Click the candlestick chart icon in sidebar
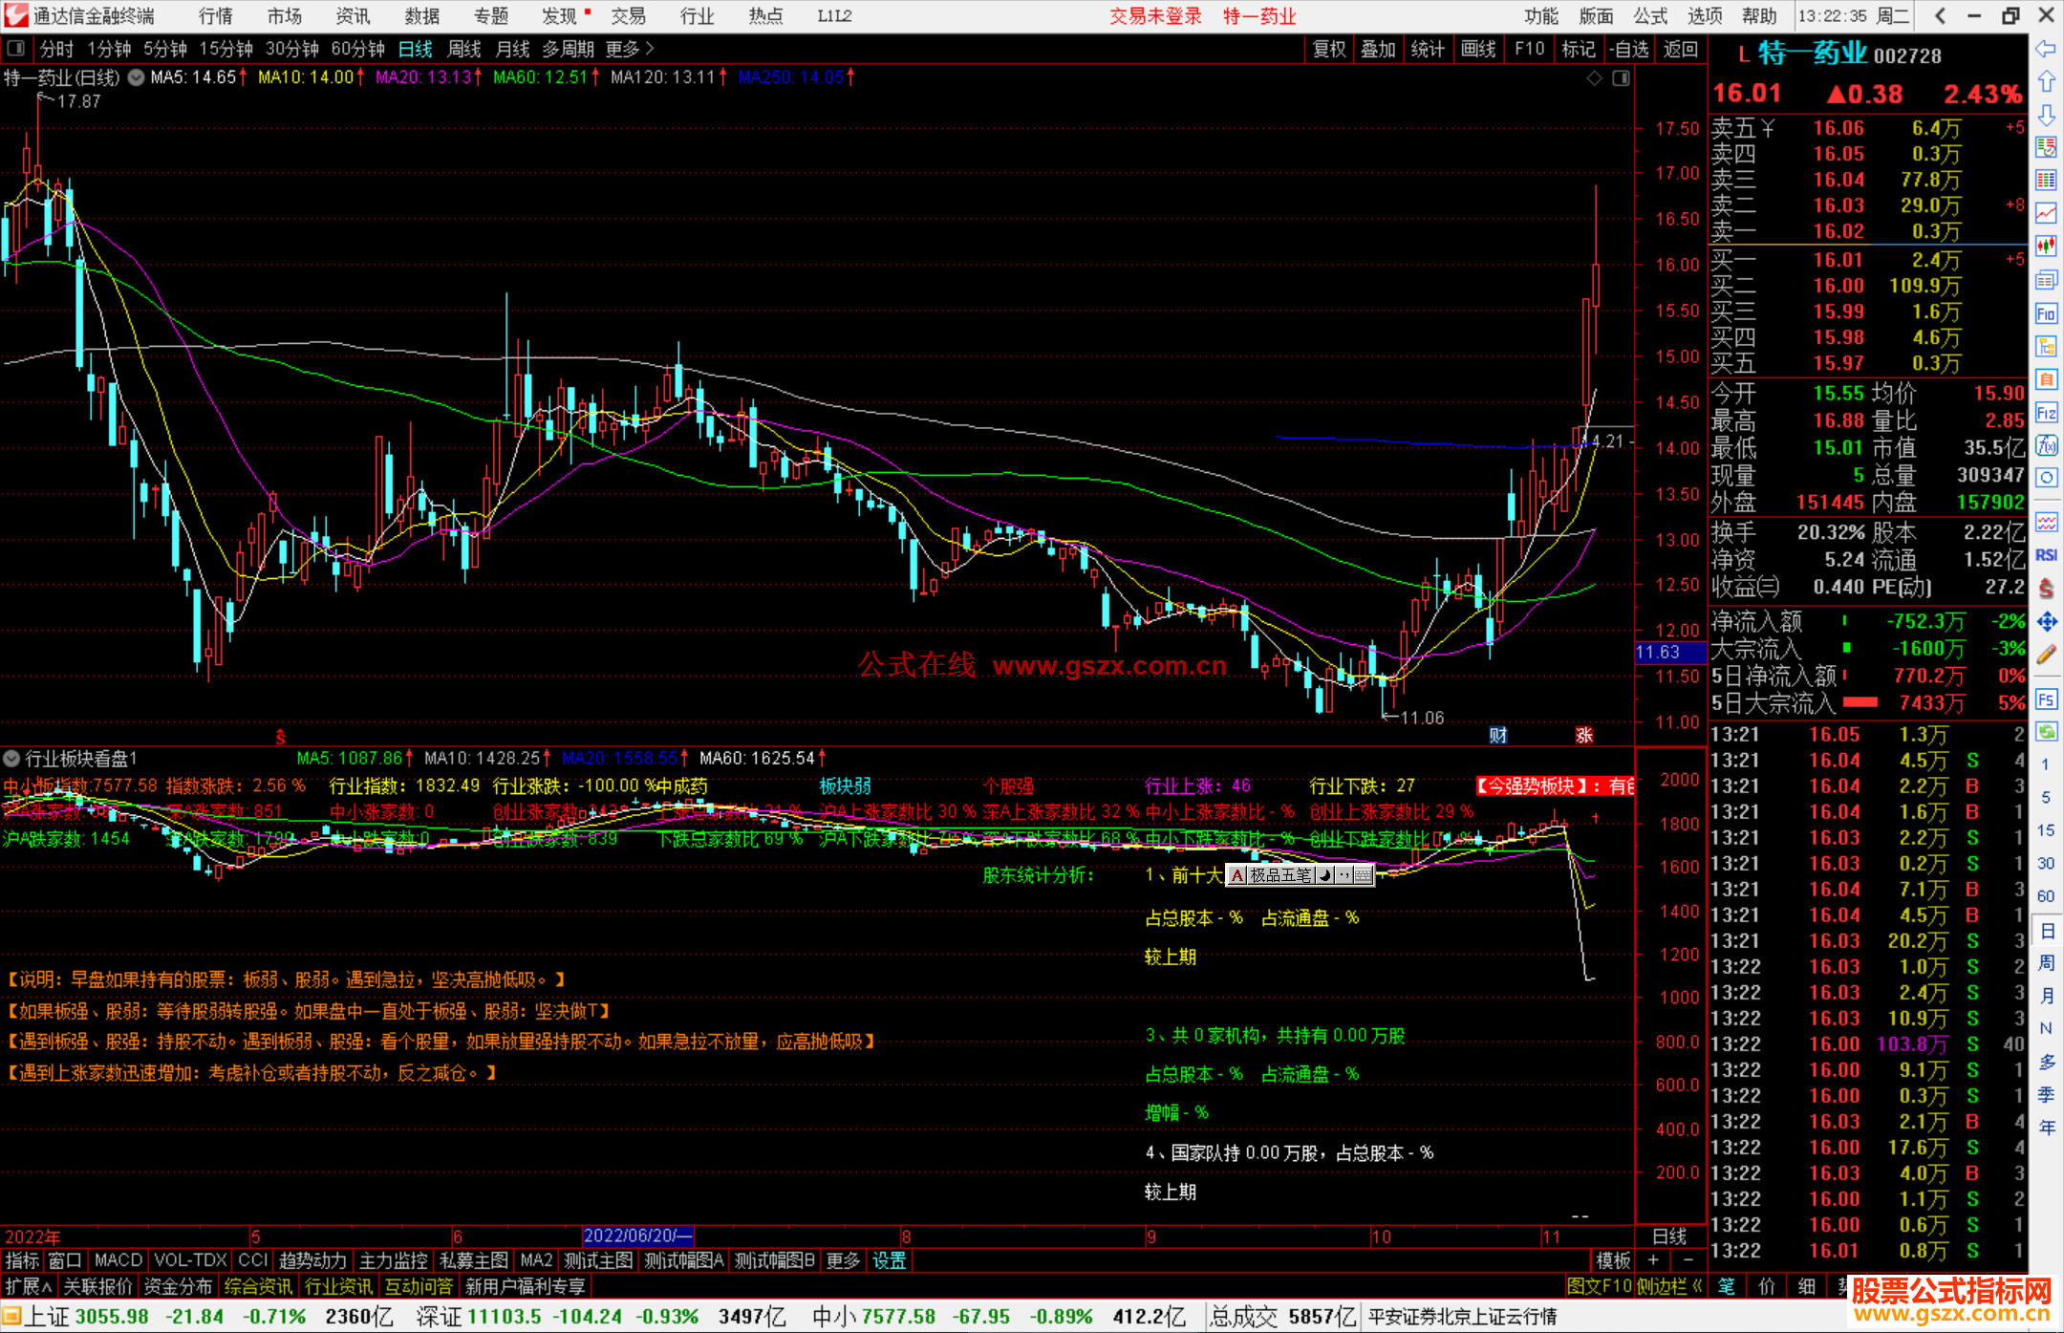The image size is (2064, 1333). (2046, 247)
